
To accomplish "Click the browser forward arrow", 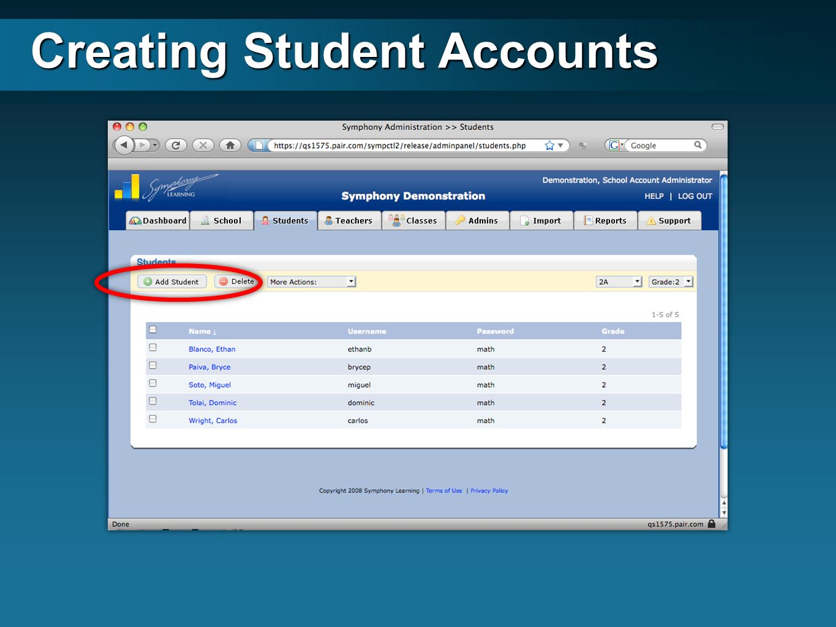I will (142, 145).
